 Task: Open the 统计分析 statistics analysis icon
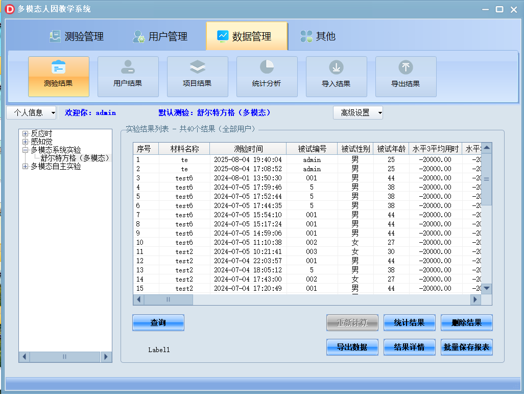click(267, 76)
